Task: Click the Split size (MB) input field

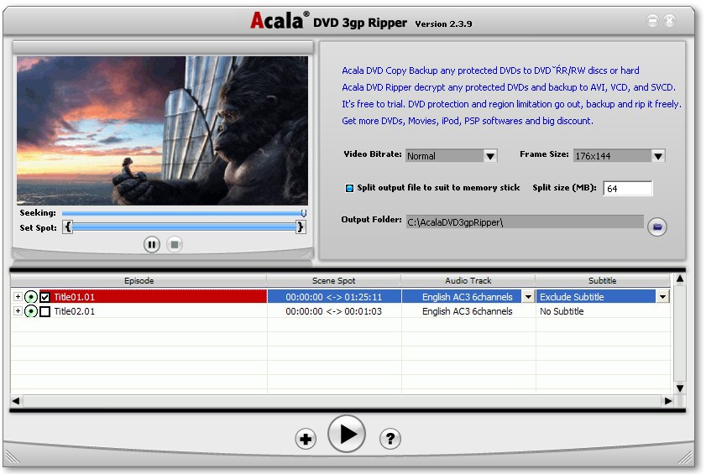Action: tap(628, 189)
